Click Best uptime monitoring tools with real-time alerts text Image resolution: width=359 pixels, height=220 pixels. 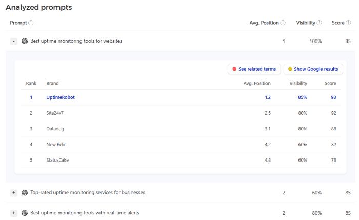pyautogui.click(x=85, y=213)
